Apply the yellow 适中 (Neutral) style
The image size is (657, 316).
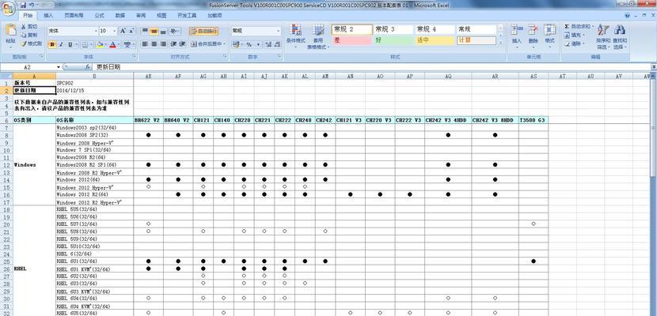click(435, 40)
